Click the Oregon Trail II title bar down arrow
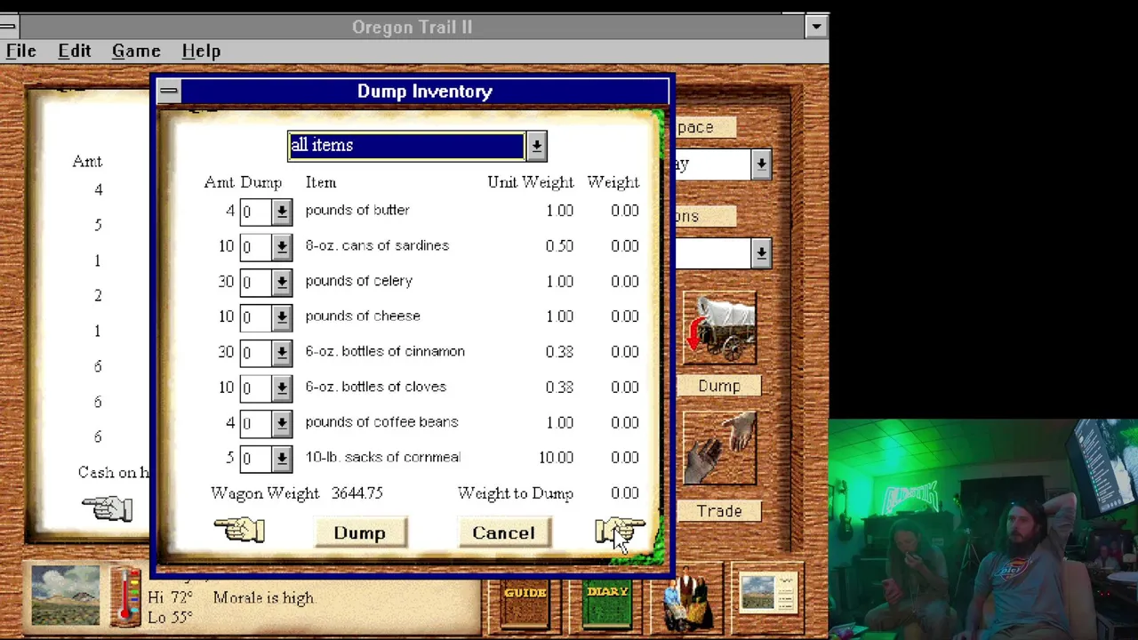The width and height of the screenshot is (1138, 640). [x=816, y=27]
